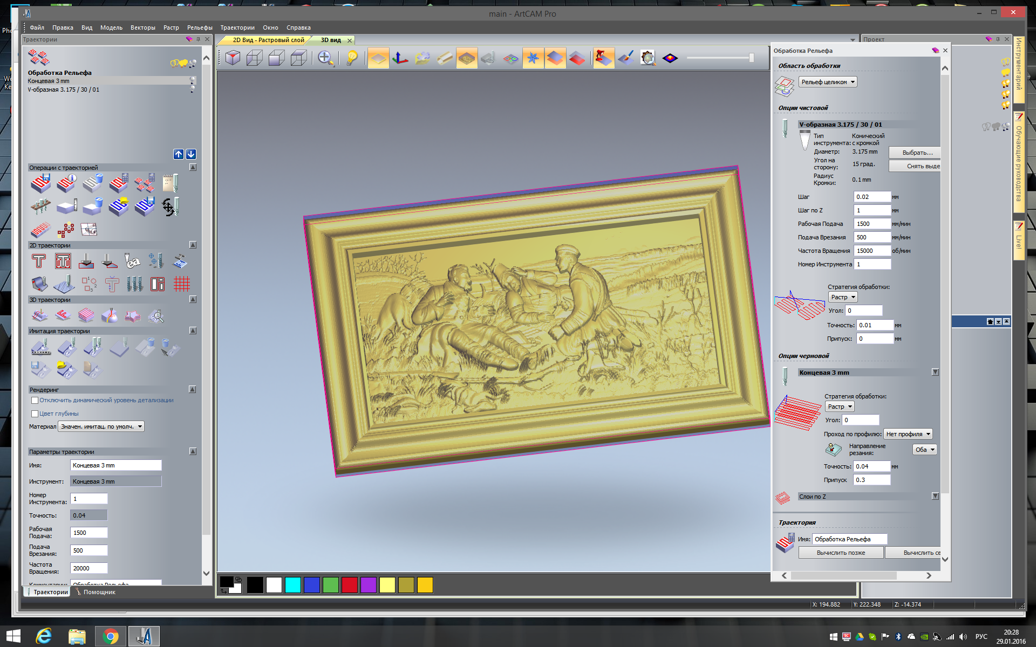Click the 'Вычислить позже' button
Viewport: 1036px width, 647px height.
[840, 553]
